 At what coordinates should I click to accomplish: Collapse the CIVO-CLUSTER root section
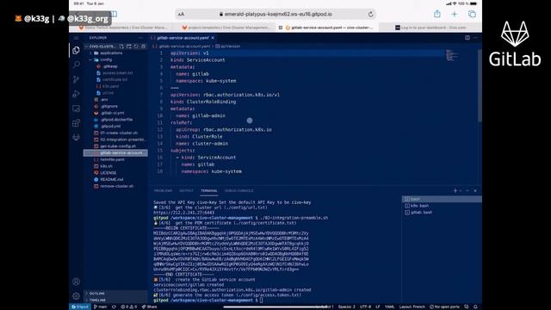(x=102, y=46)
